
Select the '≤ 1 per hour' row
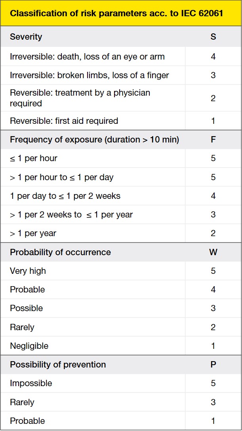[34, 158]
